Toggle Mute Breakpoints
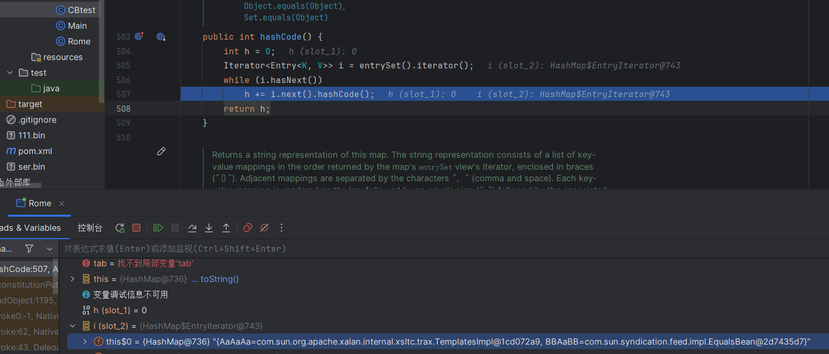The image size is (829, 354). click(264, 228)
